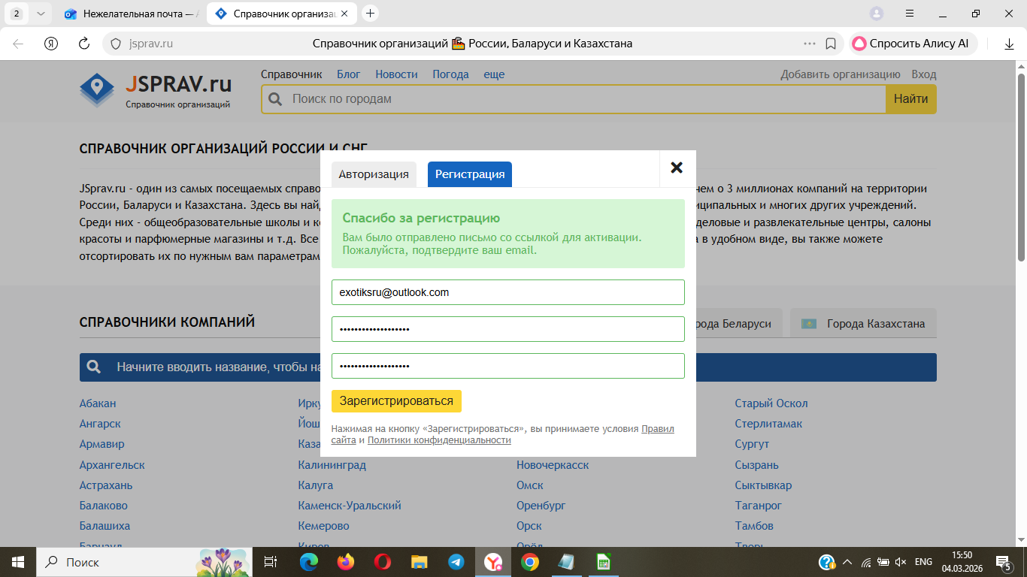Viewport: 1027px width, 577px height.
Task: Open a new browser tab with plus
Action: [x=370, y=14]
